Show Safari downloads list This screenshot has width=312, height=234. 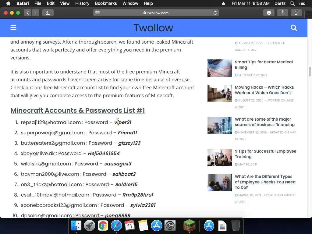click(269, 13)
